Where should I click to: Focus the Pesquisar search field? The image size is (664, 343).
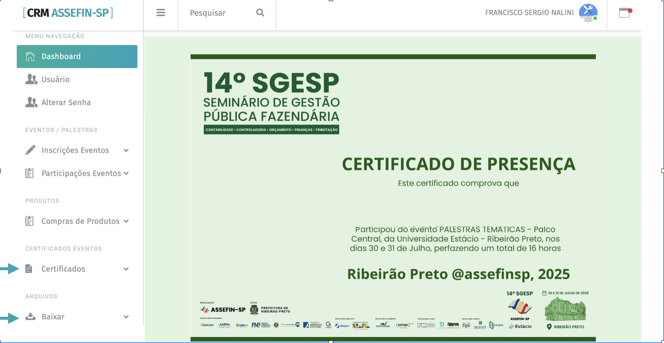point(219,13)
